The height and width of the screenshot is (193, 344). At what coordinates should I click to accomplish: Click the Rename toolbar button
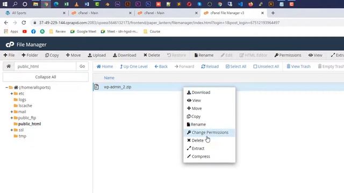point(204,55)
